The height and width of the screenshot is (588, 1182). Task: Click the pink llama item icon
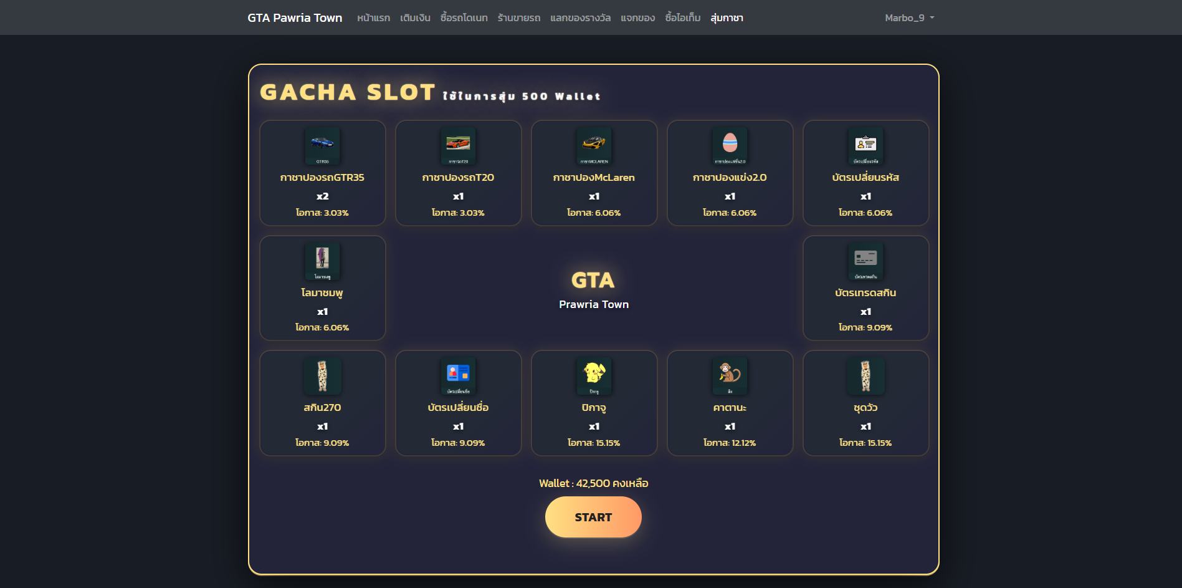(x=322, y=261)
